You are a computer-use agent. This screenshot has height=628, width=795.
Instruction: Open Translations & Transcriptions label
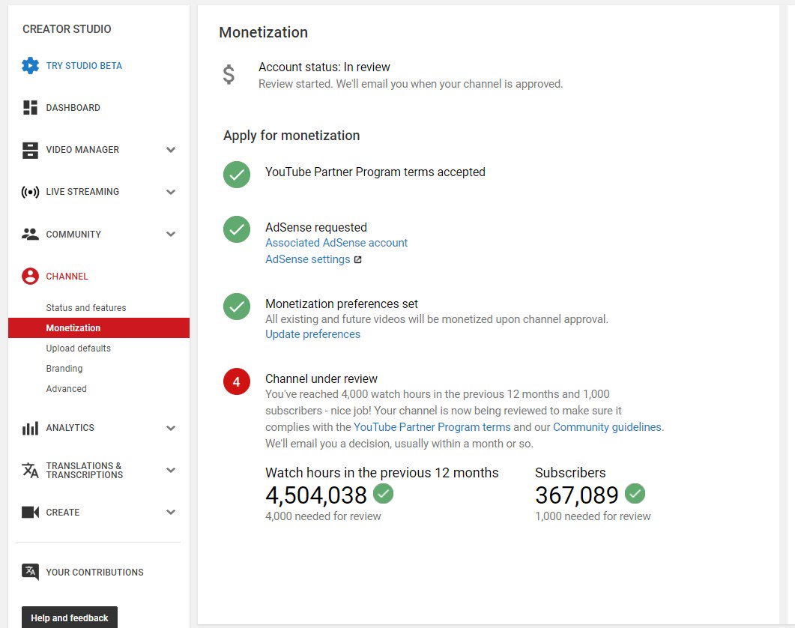(85, 470)
